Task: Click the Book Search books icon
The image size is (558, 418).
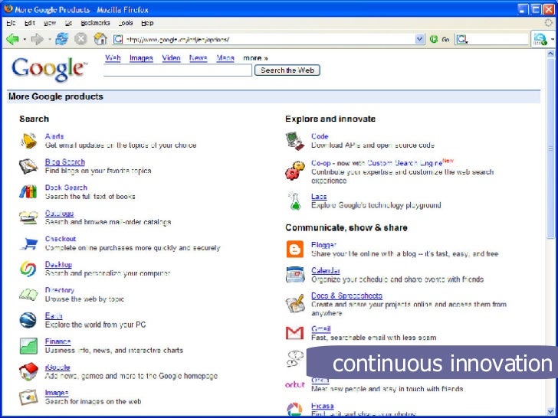Action: point(28,192)
